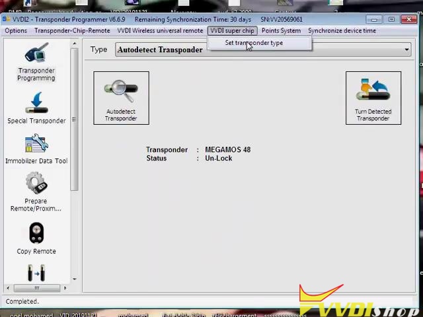The image size is (423, 317).
Task: Click sidebar scroll-down arrow
Action: (x=75, y=279)
